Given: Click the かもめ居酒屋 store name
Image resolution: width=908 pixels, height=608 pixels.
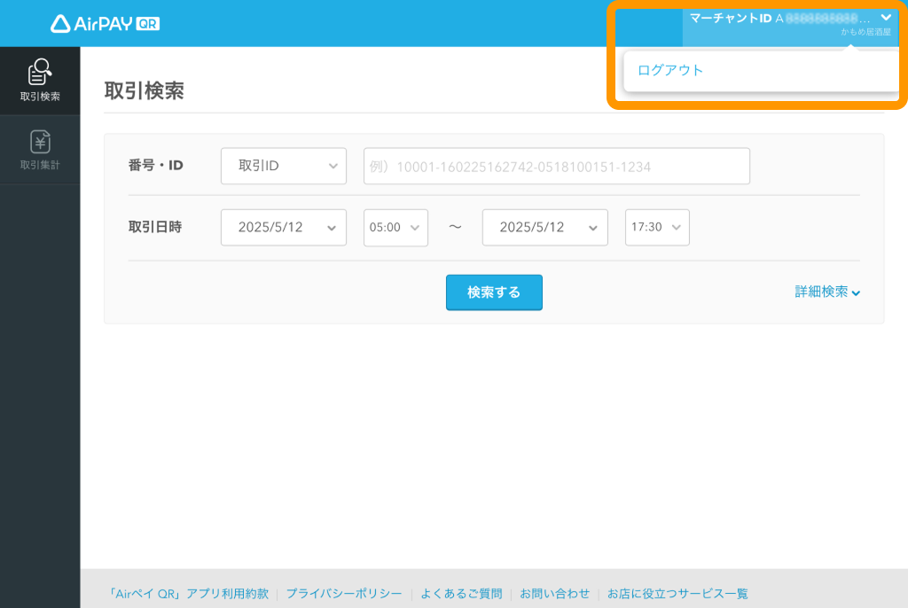Looking at the screenshot, I should [x=865, y=33].
